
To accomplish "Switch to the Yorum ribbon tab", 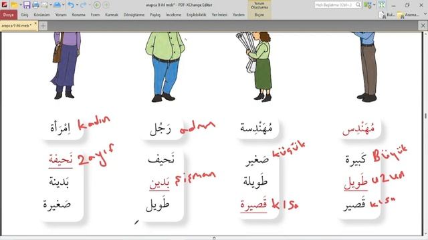I will tap(61, 15).
